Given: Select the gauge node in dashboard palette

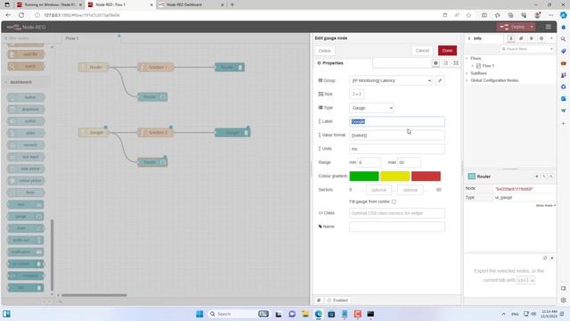Looking at the screenshot, I should 26,217.
